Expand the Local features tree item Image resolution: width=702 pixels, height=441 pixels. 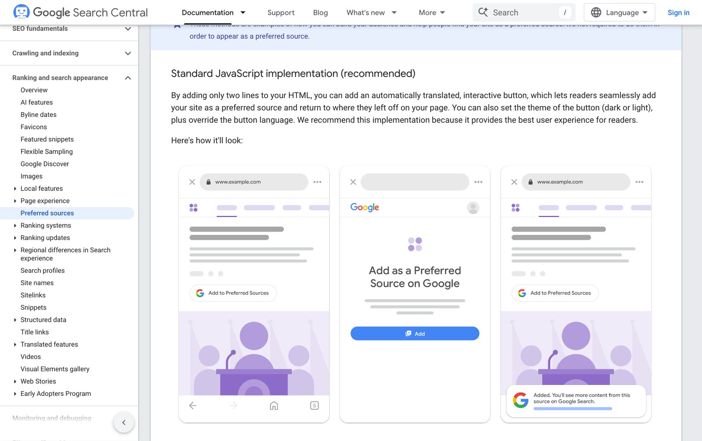click(x=15, y=189)
